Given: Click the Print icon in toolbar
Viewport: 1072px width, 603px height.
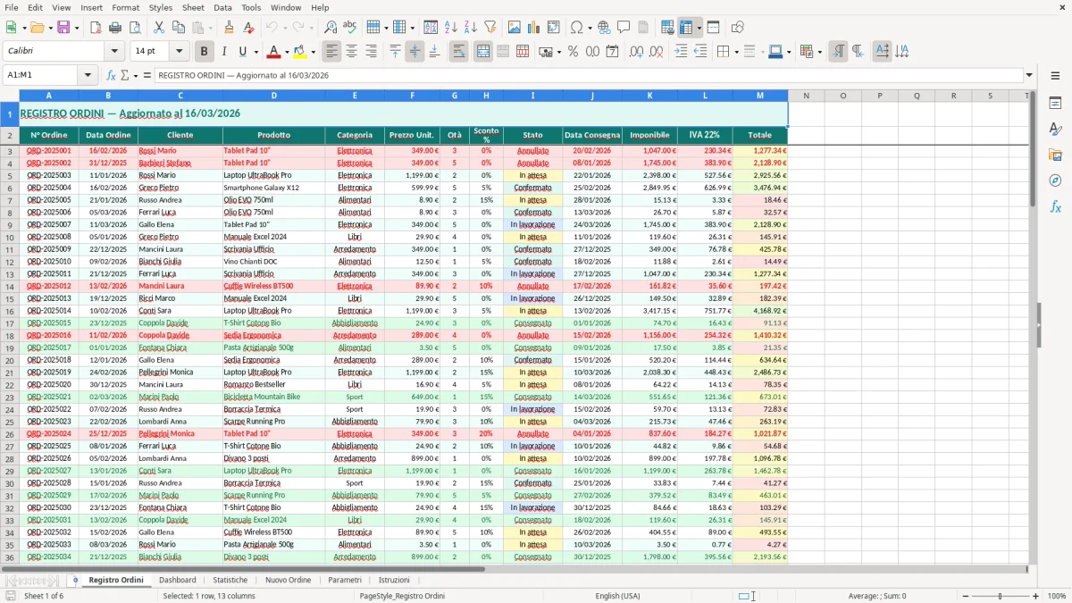Looking at the screenshot, I should tap(115, 28).
